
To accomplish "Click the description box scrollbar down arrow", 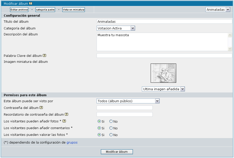I will [x=230, y=49].
